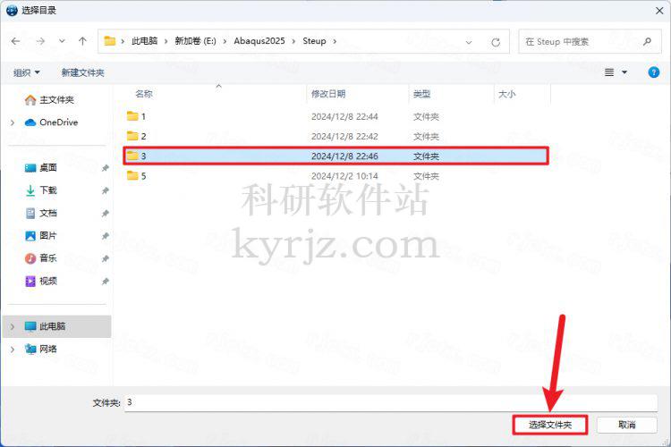Image resolution: width=671 pixels, height=447 pixels.
Task: Click Abaqus2025 breadcrumb
Action: [259, 41]
